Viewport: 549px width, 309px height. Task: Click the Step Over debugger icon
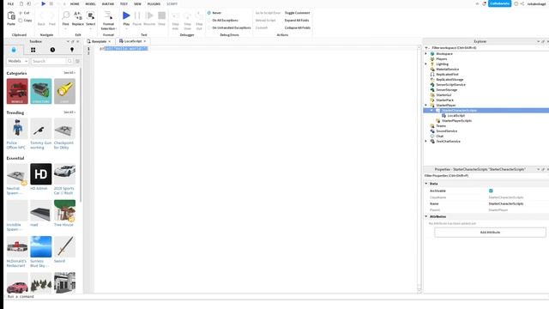click(x=187, y=15)
